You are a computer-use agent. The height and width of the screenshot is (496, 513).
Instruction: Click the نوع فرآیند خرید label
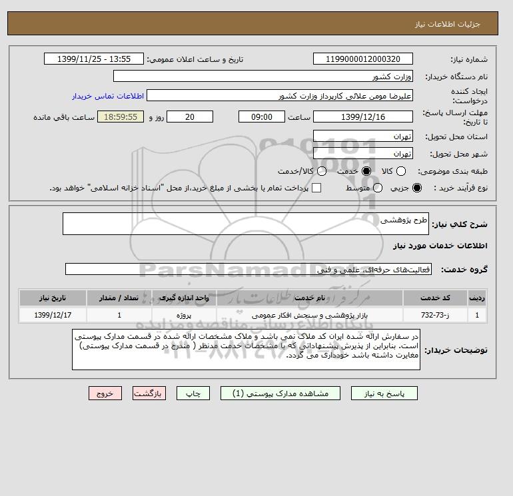(460, 188)
